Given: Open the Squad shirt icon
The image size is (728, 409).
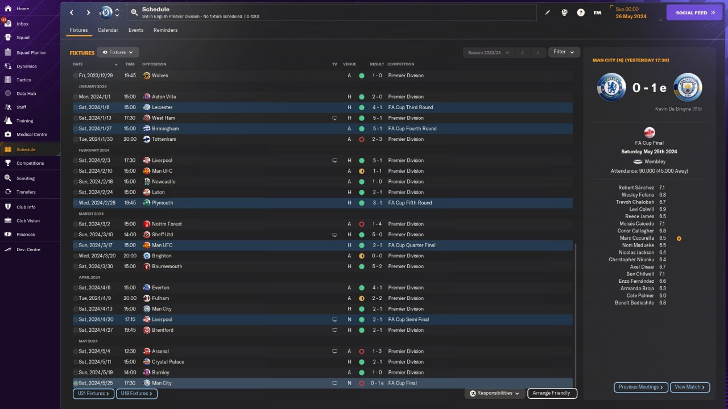Looking at the screenshot, I should coord(8,37).
